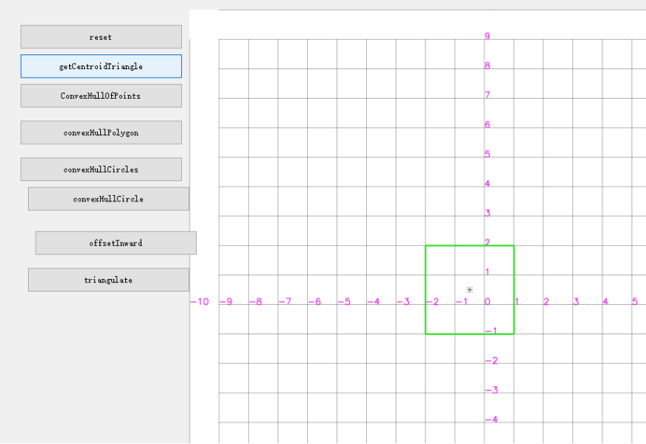646x444 pixels.
Task: Click the x-axis label -8
Action: point(256,302)
